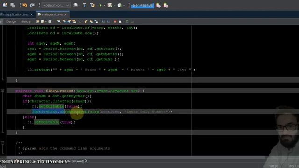Open the Run button's dropdown arrow
This screenshot has width=299, height=168.
click(104, 5)
